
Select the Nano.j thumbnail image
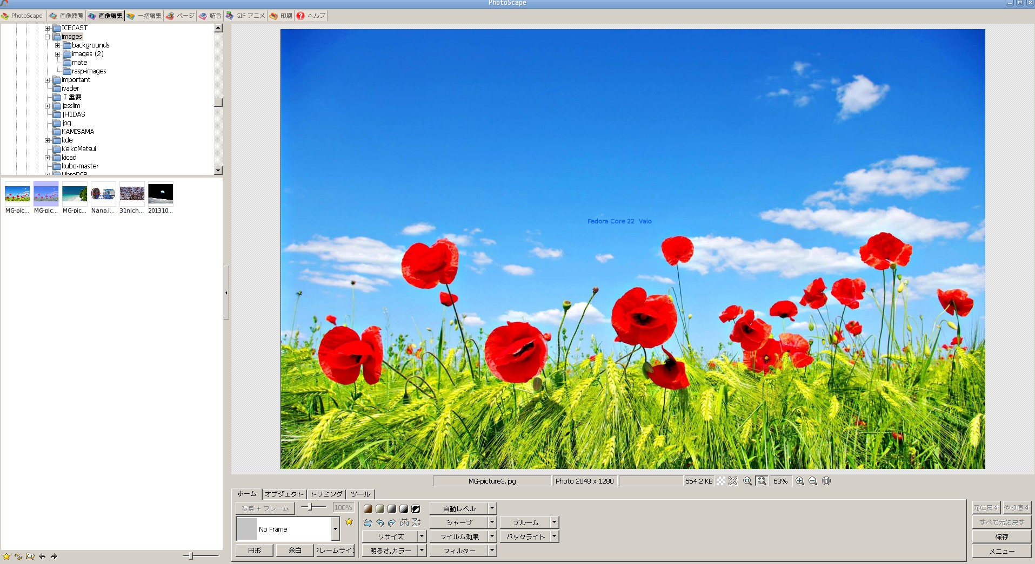(x=103, y=194)
